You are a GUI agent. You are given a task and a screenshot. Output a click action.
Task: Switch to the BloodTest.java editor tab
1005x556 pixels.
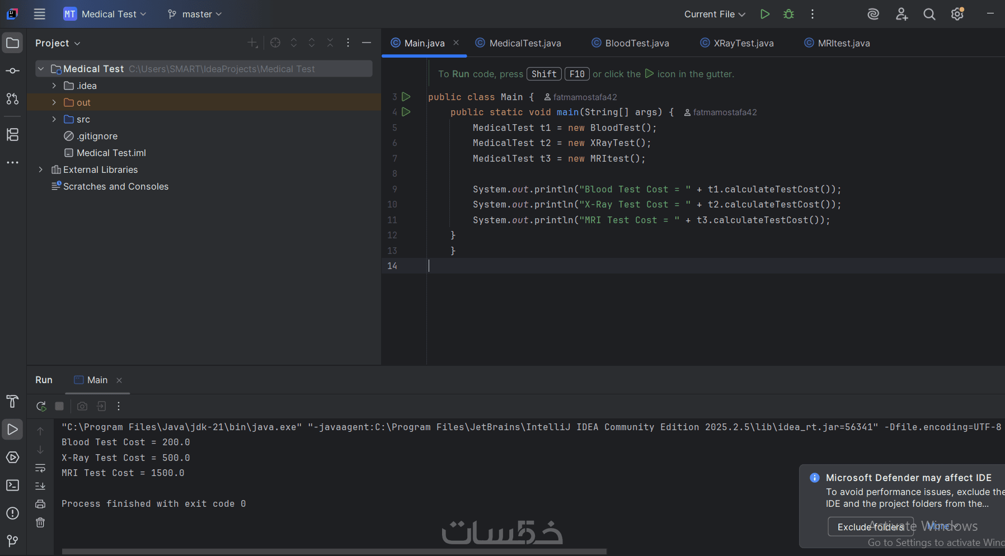coord(636,43)
